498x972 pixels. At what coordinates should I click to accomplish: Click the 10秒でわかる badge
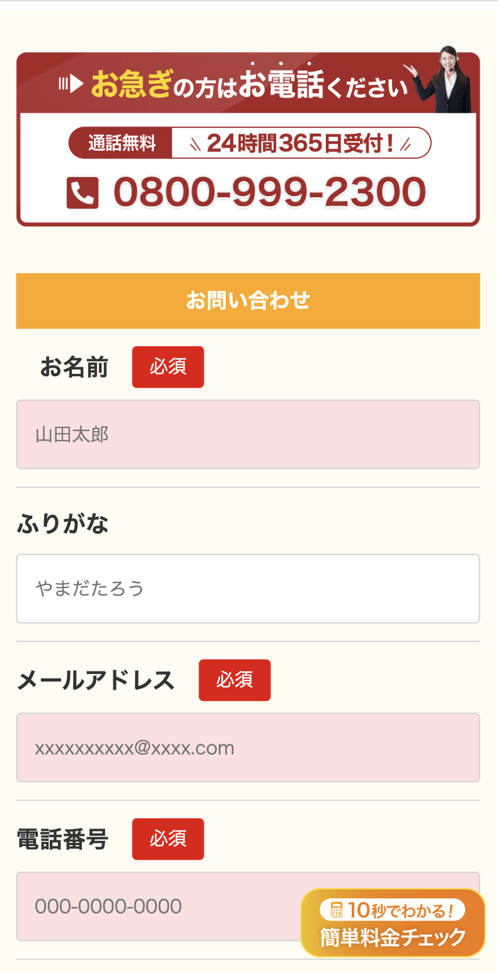393,910
